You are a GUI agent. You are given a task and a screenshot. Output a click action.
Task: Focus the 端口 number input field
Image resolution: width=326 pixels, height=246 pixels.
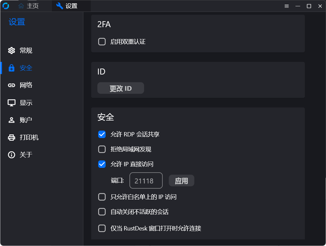[x=146, y=181]
